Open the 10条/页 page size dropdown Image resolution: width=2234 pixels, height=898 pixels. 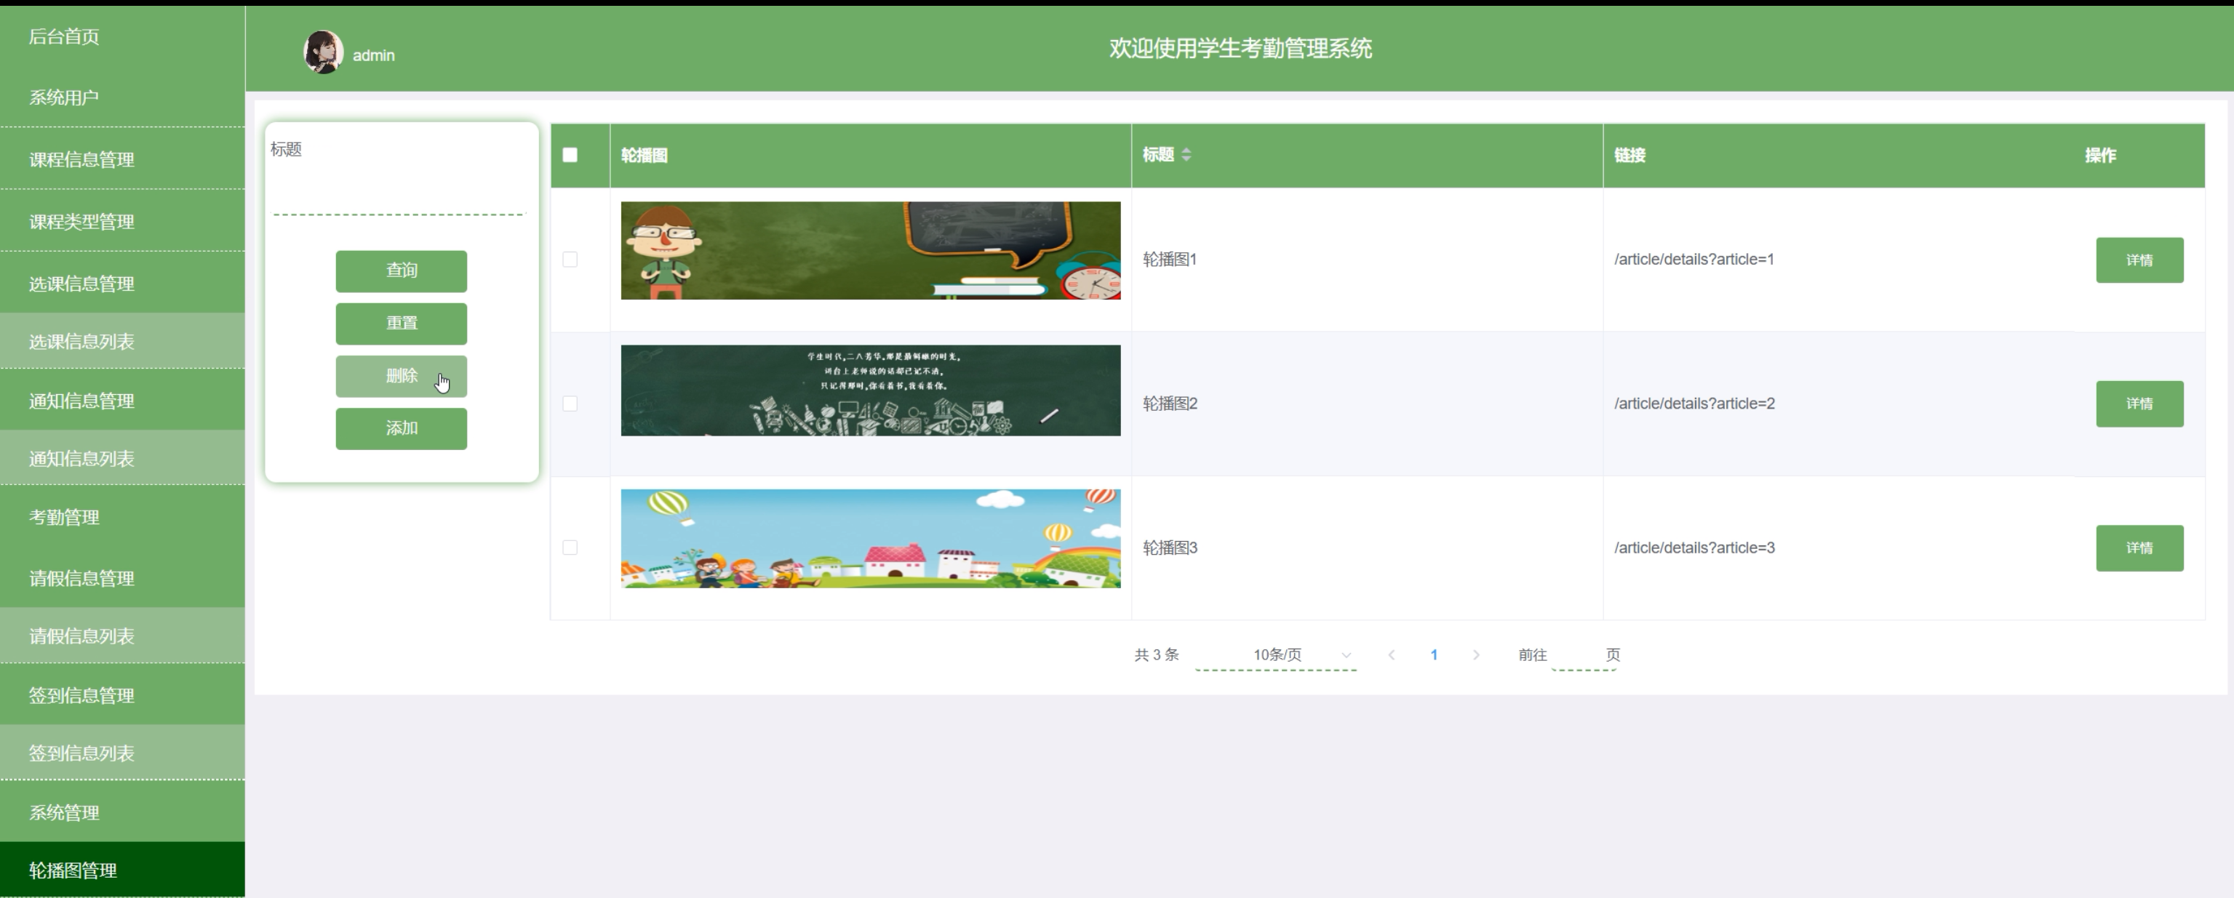[1277, 655]
